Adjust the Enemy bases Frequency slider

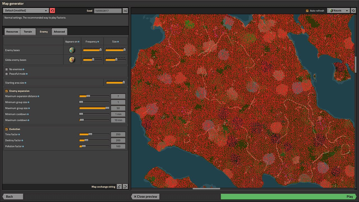pos(92,50)
